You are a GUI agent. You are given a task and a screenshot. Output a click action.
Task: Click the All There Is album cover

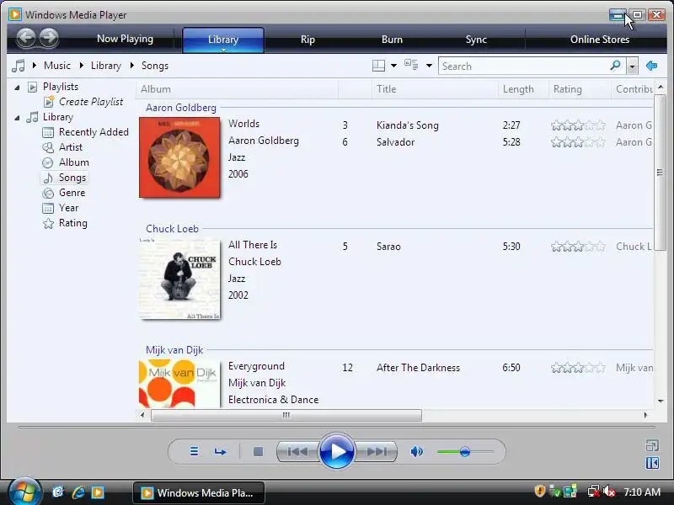point(179,279)
